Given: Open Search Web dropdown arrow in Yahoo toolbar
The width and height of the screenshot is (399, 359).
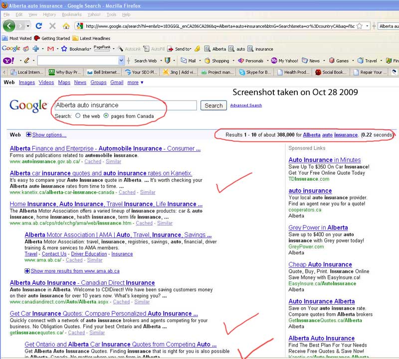Looking at the screenshot, I should (161, 61).
